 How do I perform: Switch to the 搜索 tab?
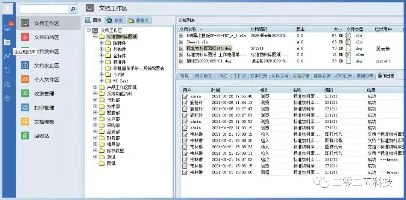point(115,21)
